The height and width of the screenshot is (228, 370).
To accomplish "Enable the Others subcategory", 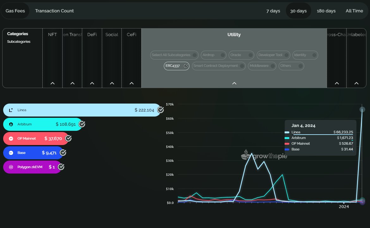I will tap(291, 66).
